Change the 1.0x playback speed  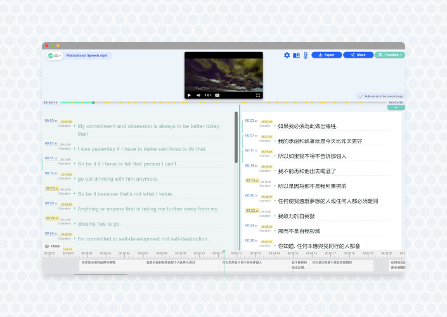[208, 95]
